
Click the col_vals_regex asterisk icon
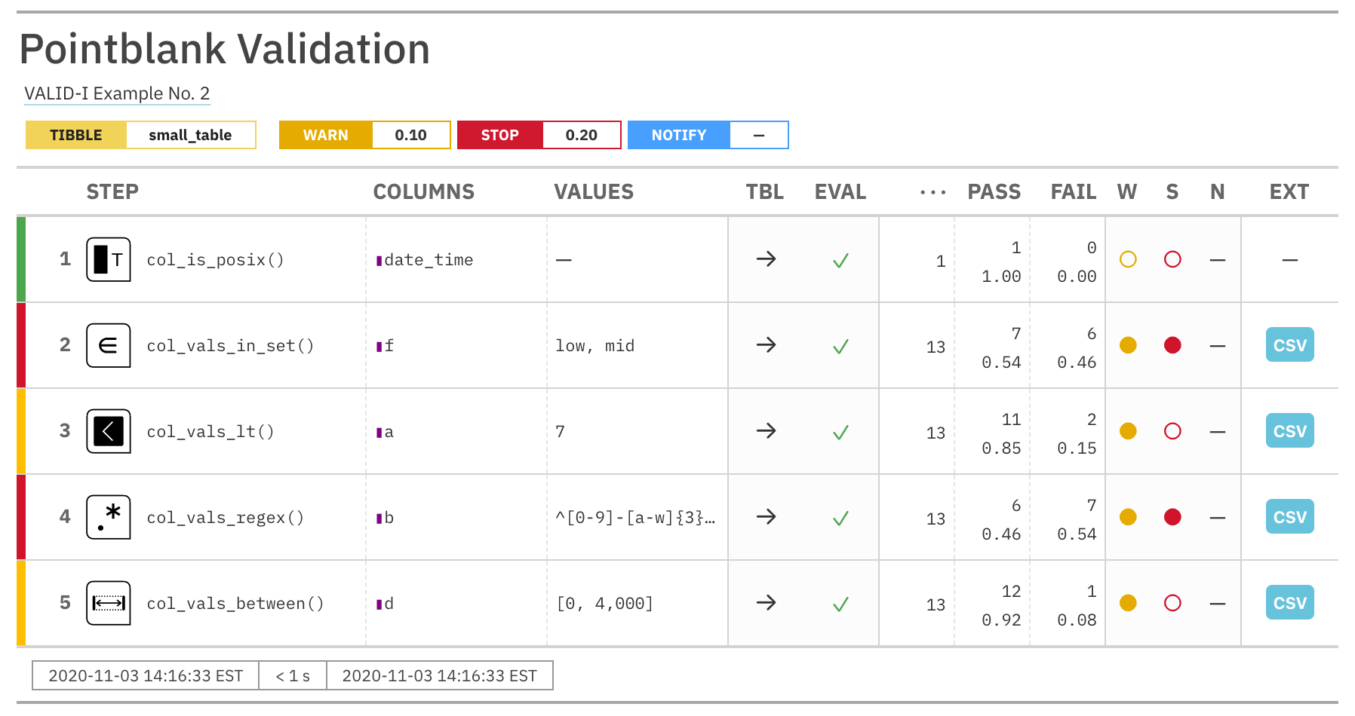(109, 517)
